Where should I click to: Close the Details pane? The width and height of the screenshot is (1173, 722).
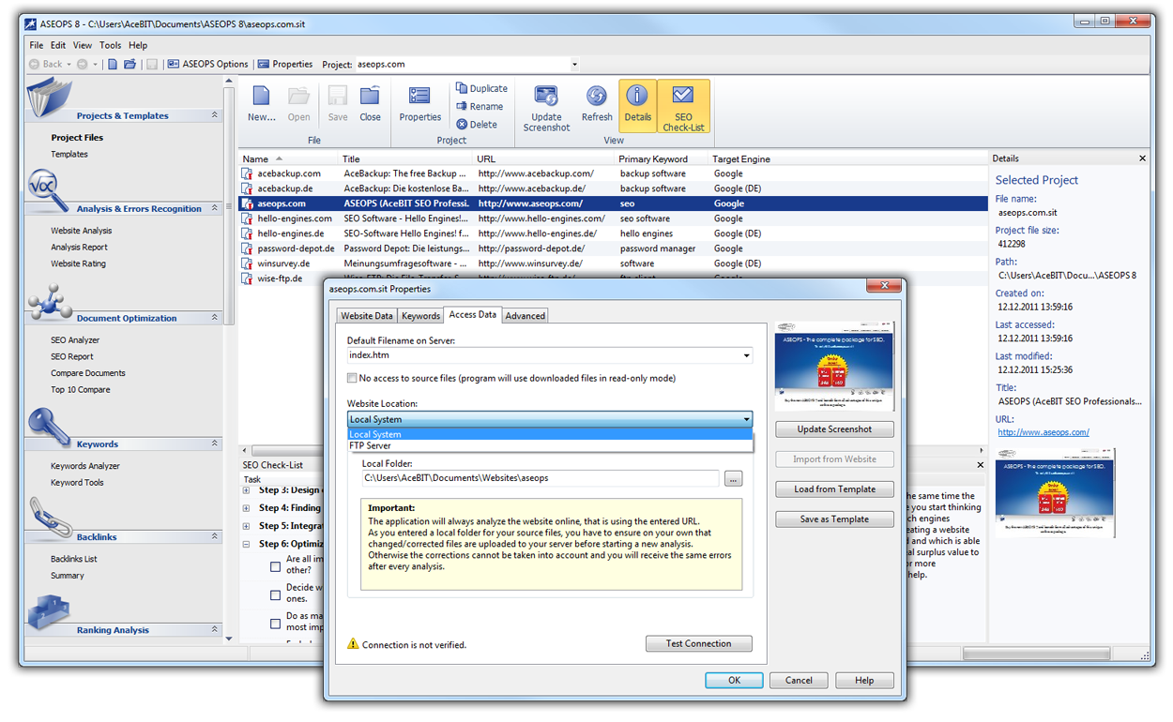tap(1142, 158)
